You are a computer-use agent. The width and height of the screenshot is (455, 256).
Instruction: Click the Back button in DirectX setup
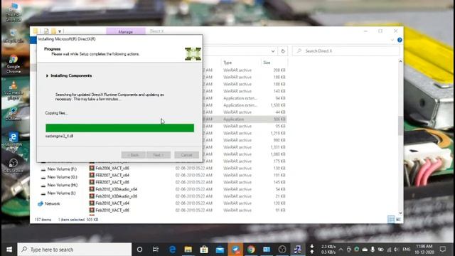point(133,155)
